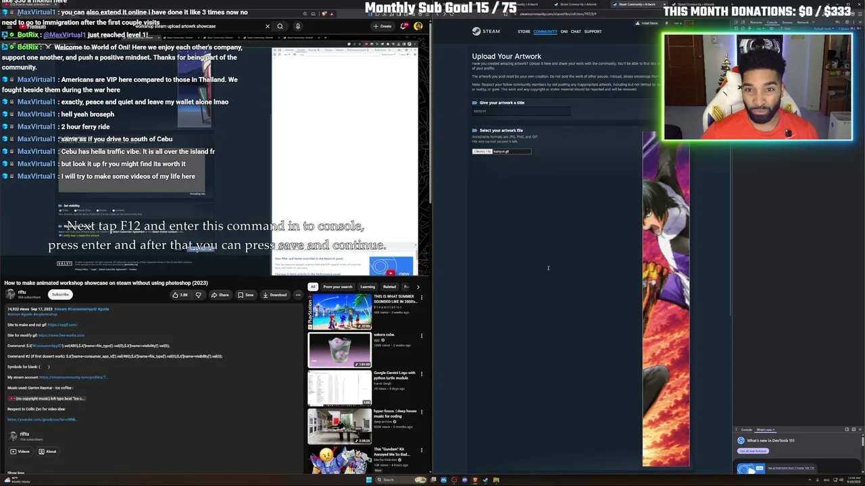Open the SUPPORT menu on Steam
The image size is (865, 486).
[x=593, y=32]
